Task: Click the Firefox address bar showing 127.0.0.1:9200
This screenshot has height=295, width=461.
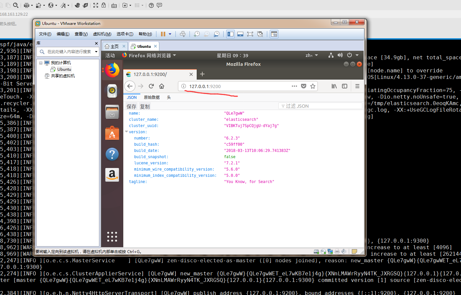Action: point(248,86)
